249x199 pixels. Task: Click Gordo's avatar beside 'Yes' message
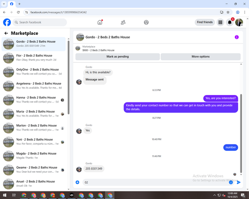point(79,131)
